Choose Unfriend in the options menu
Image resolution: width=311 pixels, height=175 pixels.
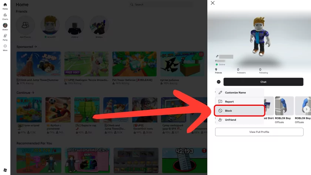(x=240, y=120)
